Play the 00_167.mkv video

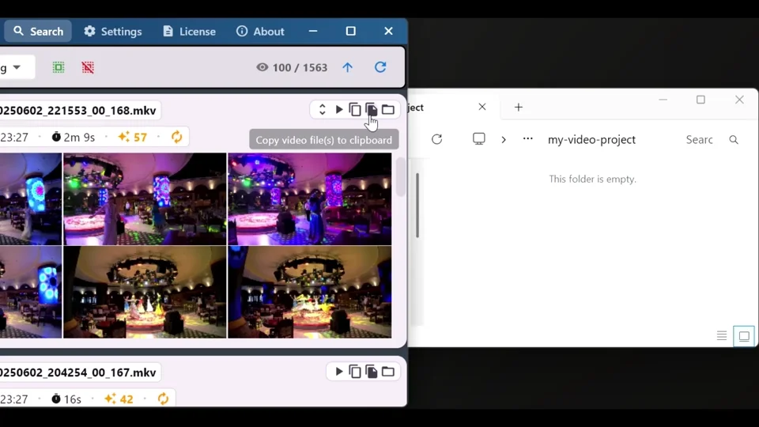coord(339,372)
